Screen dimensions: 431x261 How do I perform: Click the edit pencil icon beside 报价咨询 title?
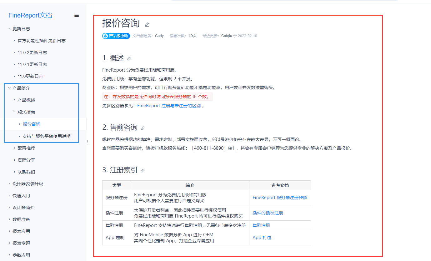pos(147,24)
